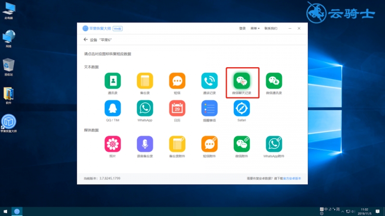Choose the 备忘录附件 notes attachments icon
Viewport: 385px width, 216px height.
pos(177,144)
